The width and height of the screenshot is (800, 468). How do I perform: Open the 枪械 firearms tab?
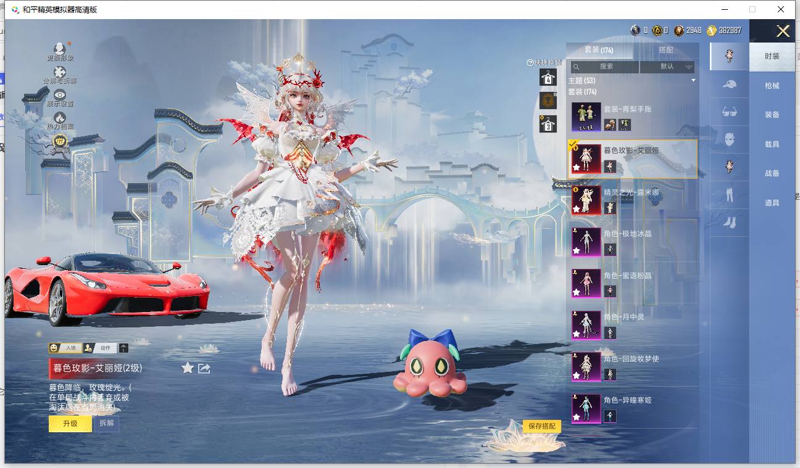(772, 86)
